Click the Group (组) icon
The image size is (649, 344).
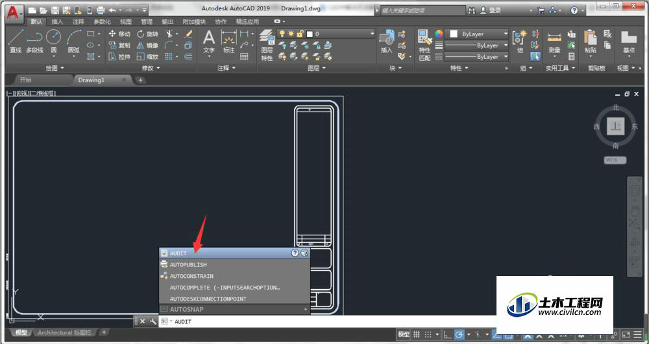point(520,41)
